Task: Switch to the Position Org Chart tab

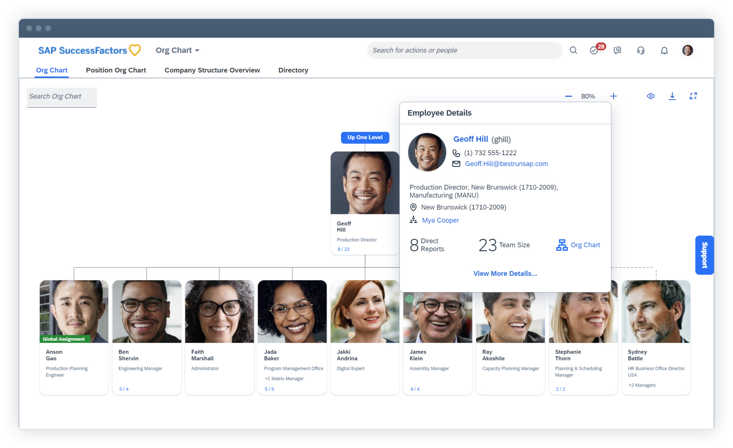Action: click(x=116, y=70)
